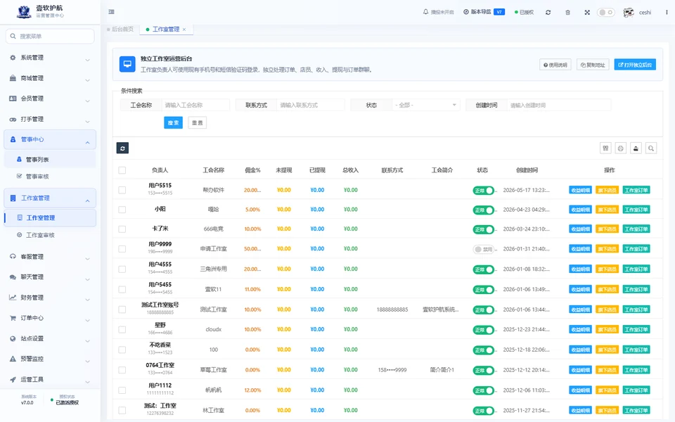Check the checkbox for the 卡了米 row
Screen dimensions: 675x422
(122, 229)
